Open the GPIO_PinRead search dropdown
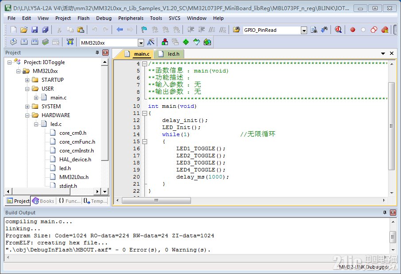Screen dimensions: 401x274 tap(304, 30)
